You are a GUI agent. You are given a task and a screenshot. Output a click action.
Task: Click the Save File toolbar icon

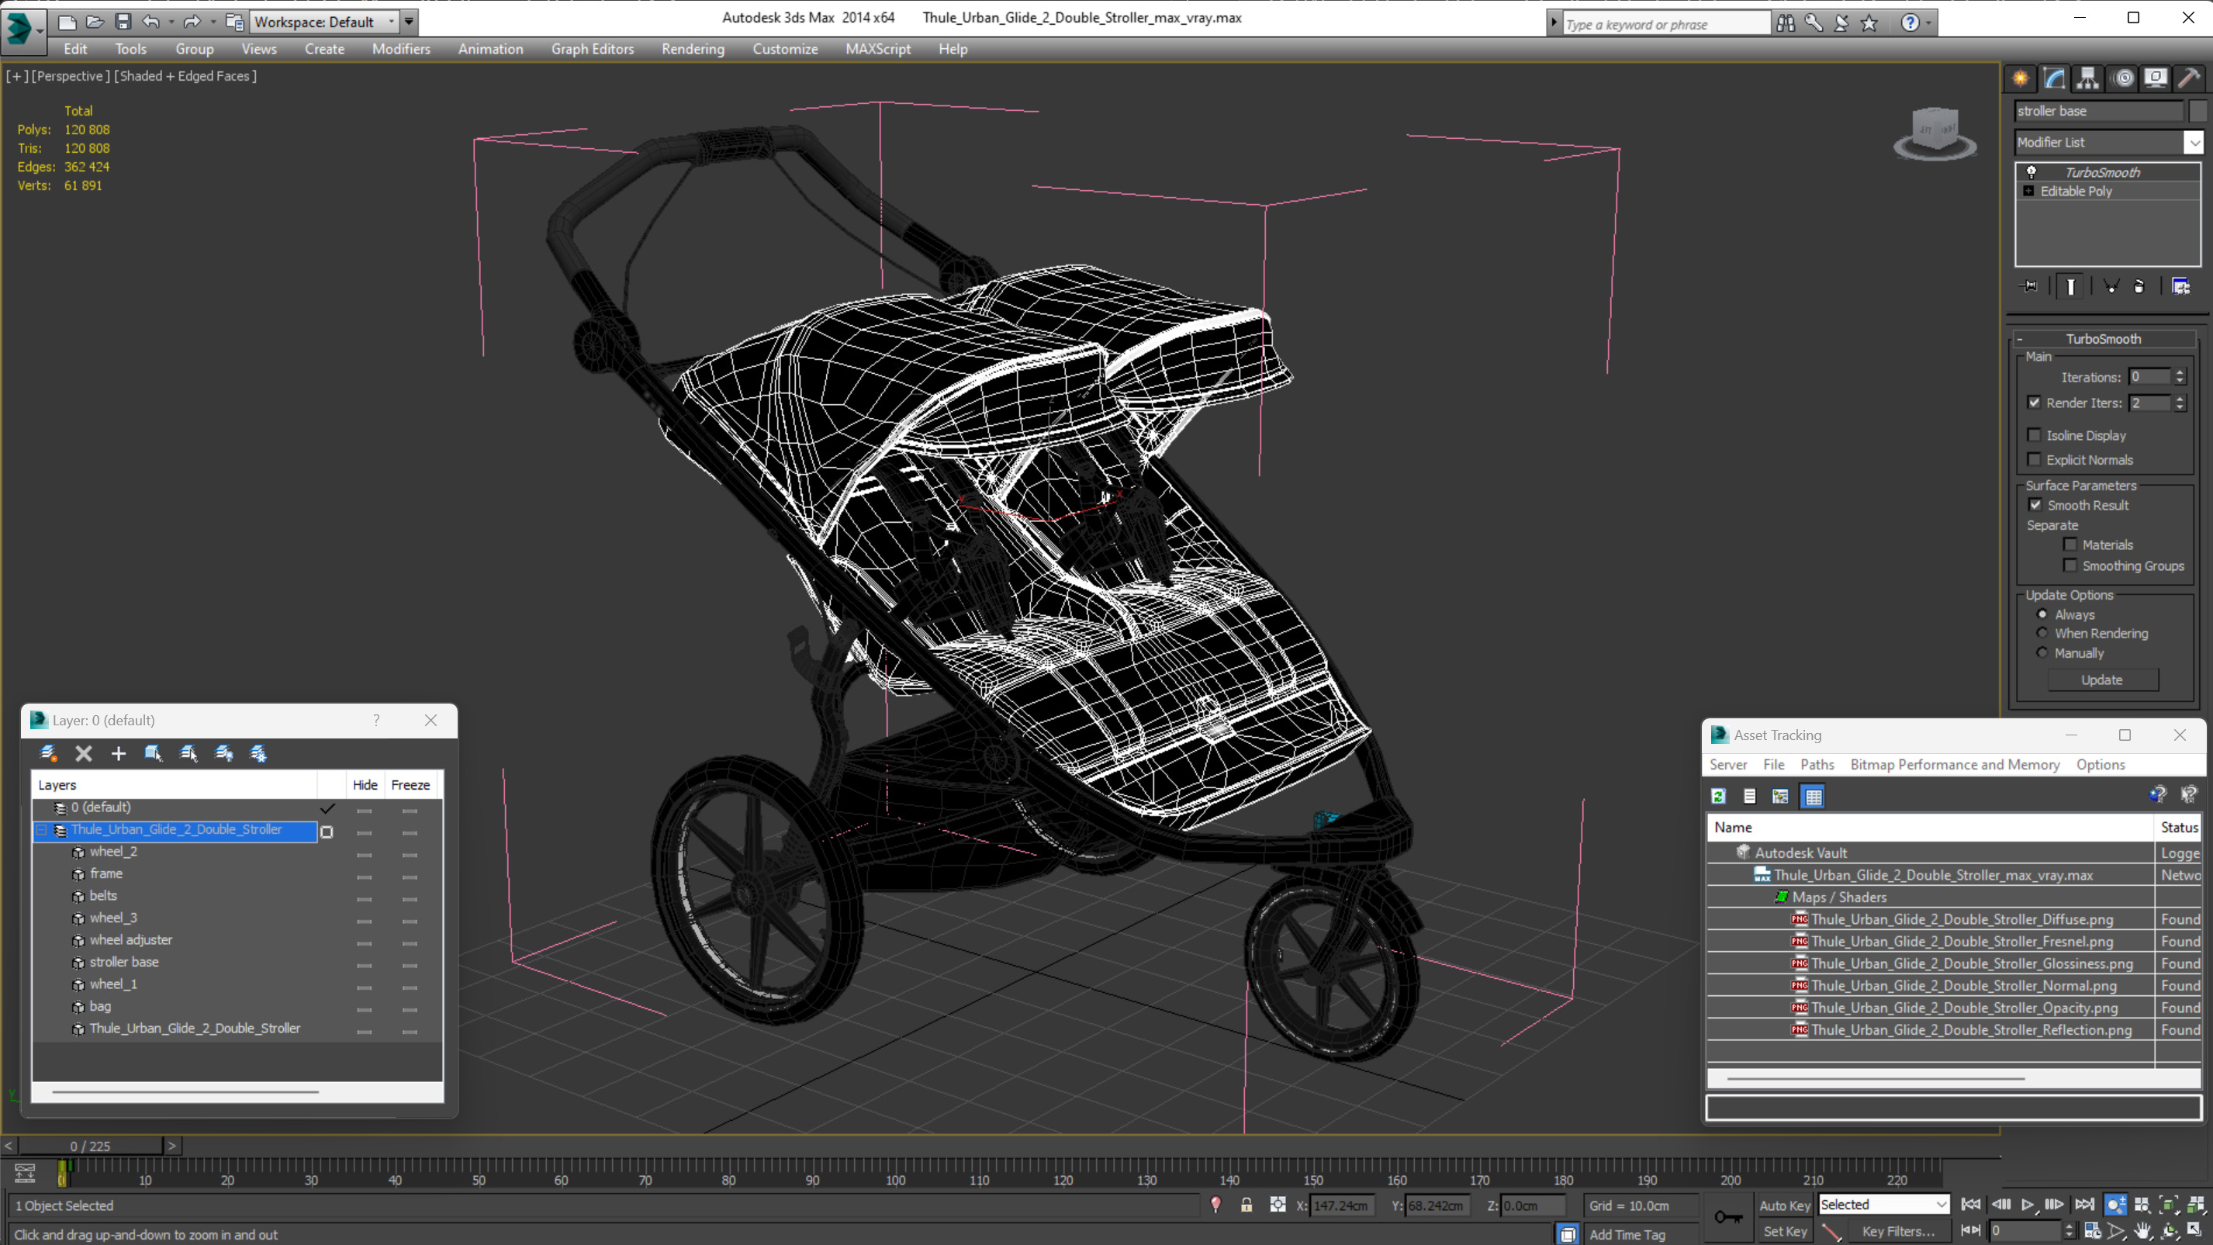(123, 22)
